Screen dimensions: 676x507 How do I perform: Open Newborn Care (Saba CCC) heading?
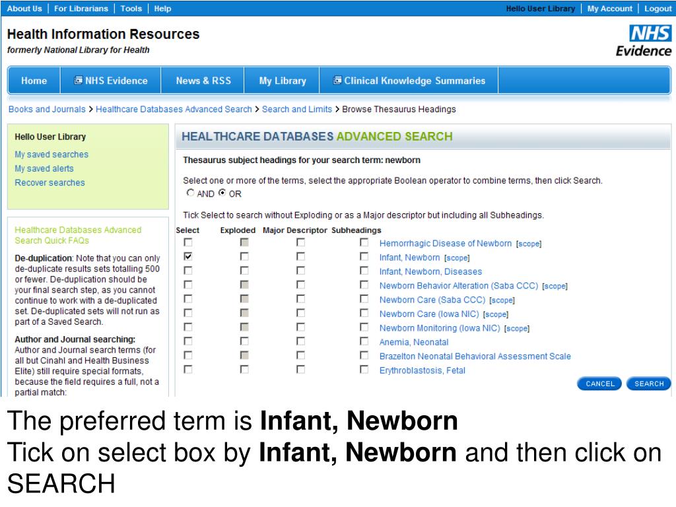point(432,300)
